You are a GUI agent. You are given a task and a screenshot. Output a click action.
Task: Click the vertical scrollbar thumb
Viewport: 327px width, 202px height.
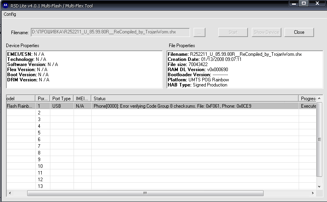319,140
